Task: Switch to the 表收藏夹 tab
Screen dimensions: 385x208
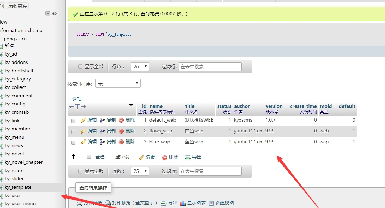Action: pyautogui.click(x=17, y=6)
